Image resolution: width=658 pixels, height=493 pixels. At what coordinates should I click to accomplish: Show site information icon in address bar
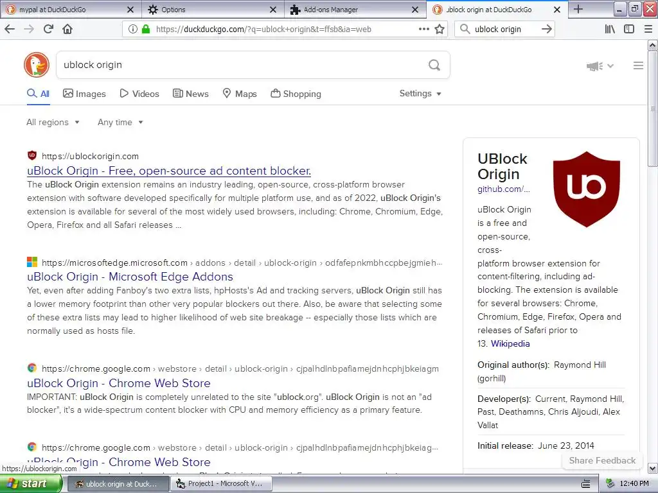click(132, 29)
